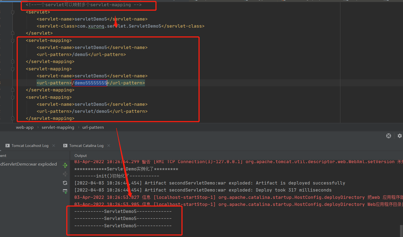403x237 pixels.
Task: Click the Tomcat Localhost Log console icon
Action: (x=8, y=146)
